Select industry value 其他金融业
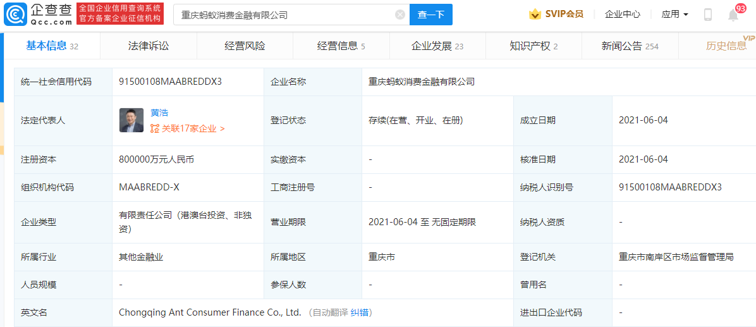The height and width of the screenshot is (327, 756). point(141,257)
